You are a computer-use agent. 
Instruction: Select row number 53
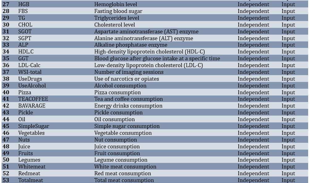6,180
